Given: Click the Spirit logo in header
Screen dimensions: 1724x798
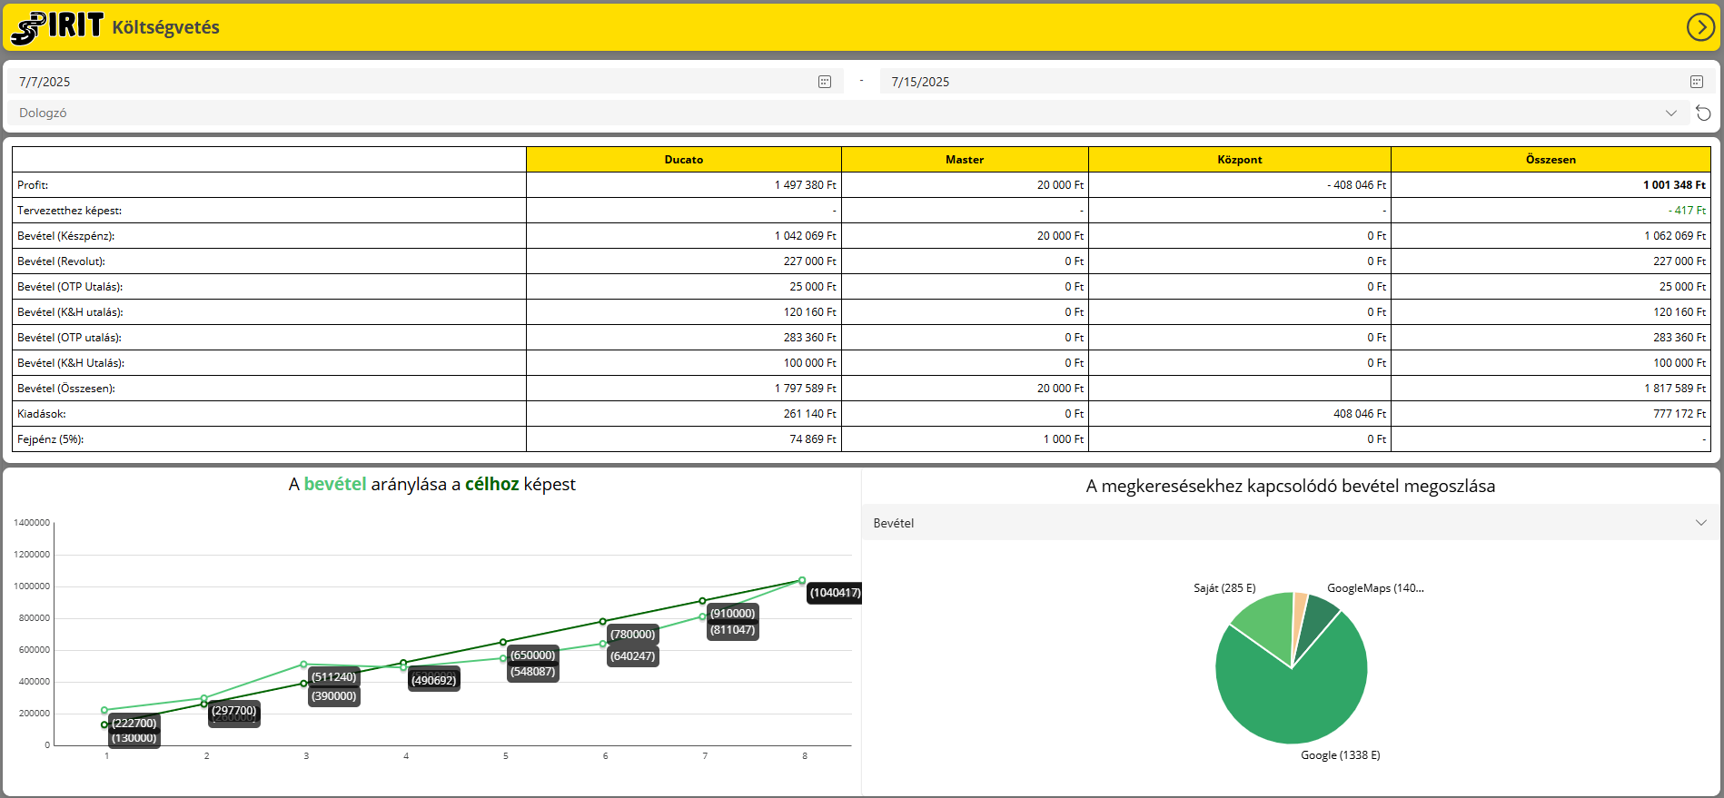Looking at the screenshot, I should click(56, 27).
